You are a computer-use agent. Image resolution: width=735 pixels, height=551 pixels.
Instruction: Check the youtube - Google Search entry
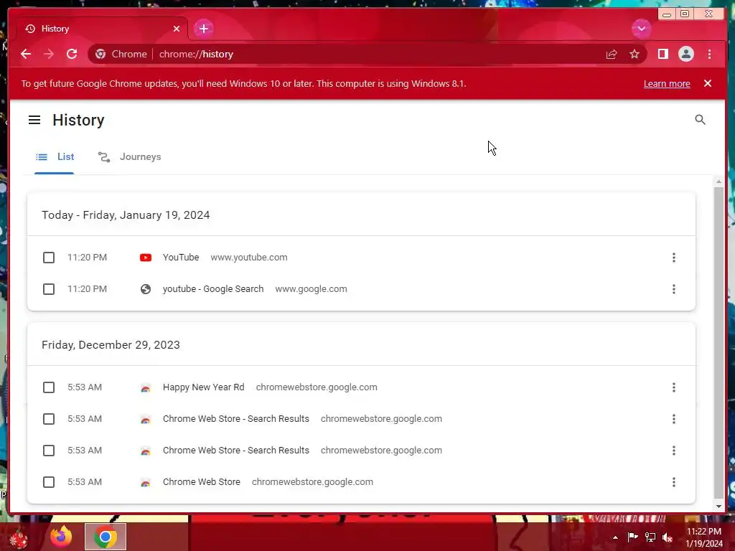pos(49,289)
